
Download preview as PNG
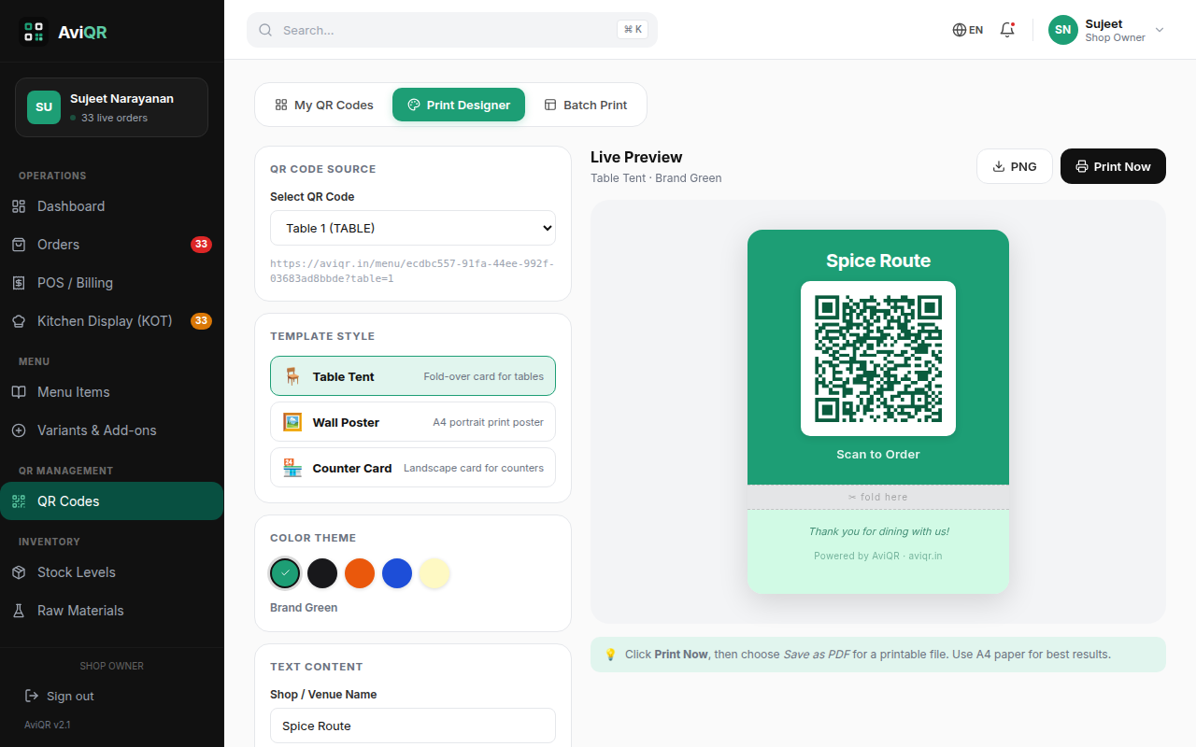point(1015,166)
